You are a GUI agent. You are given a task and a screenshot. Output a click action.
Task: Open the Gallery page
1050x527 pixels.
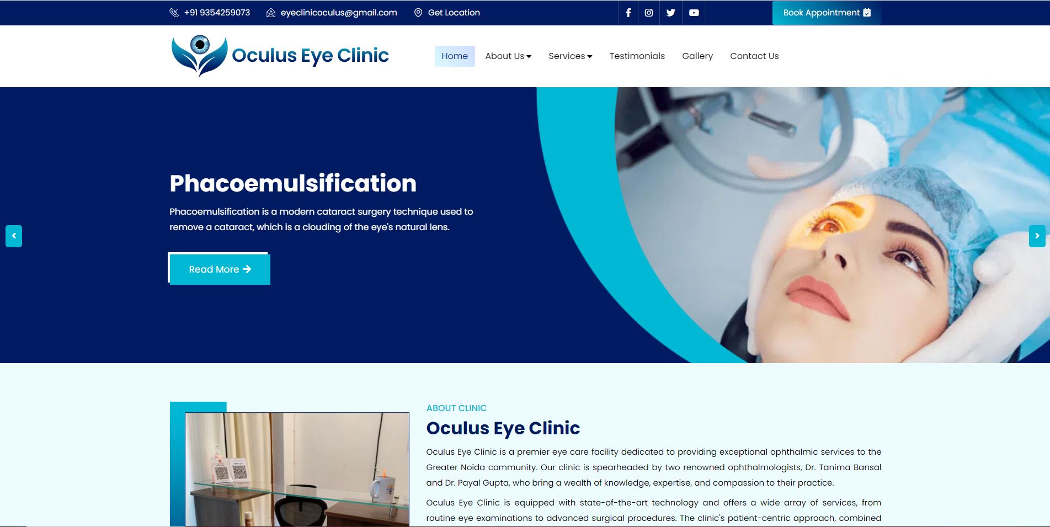[x=697, y=56]
